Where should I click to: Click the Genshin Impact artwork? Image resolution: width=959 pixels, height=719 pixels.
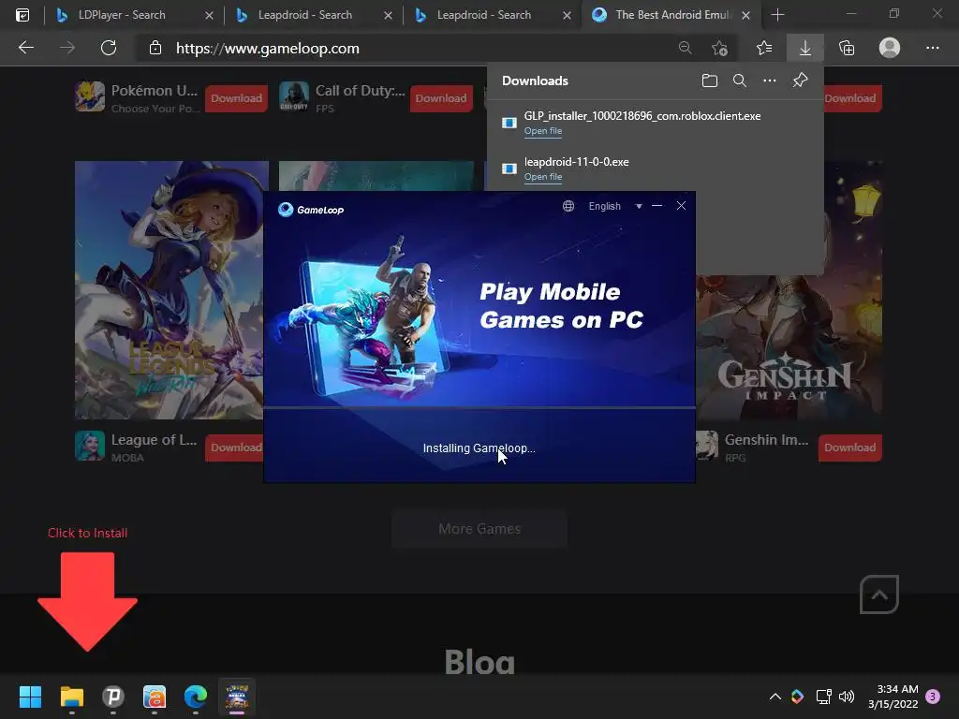click(x=789, y=348)
